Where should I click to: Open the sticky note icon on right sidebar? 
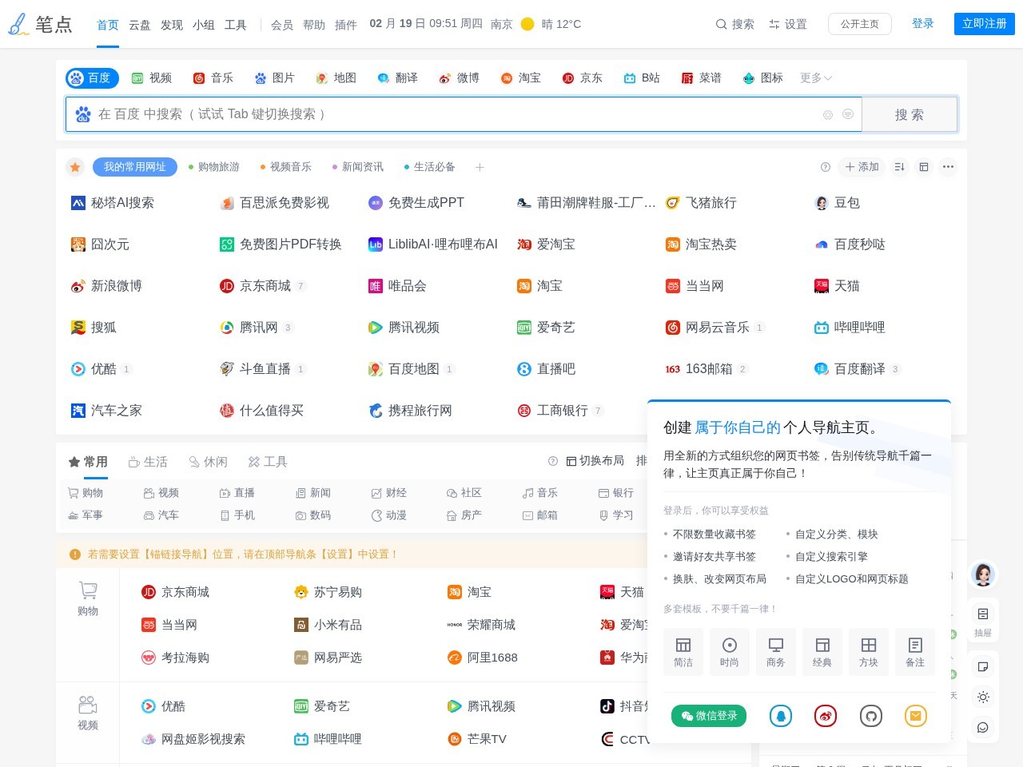click(983, 665)
